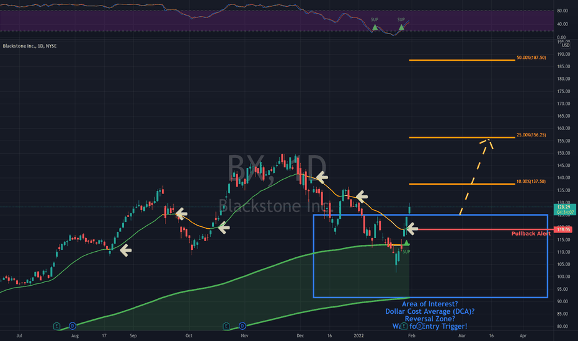Click the earnings E marker left of Aug
This screenshot has height=341, width=578.
coord(56,326)
